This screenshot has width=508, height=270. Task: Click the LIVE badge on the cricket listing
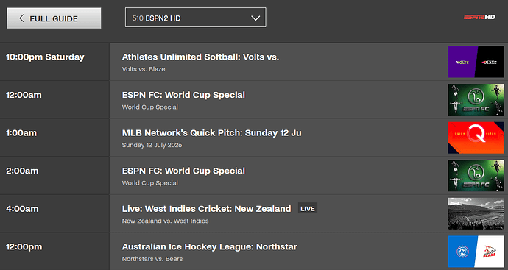[308, 209]
